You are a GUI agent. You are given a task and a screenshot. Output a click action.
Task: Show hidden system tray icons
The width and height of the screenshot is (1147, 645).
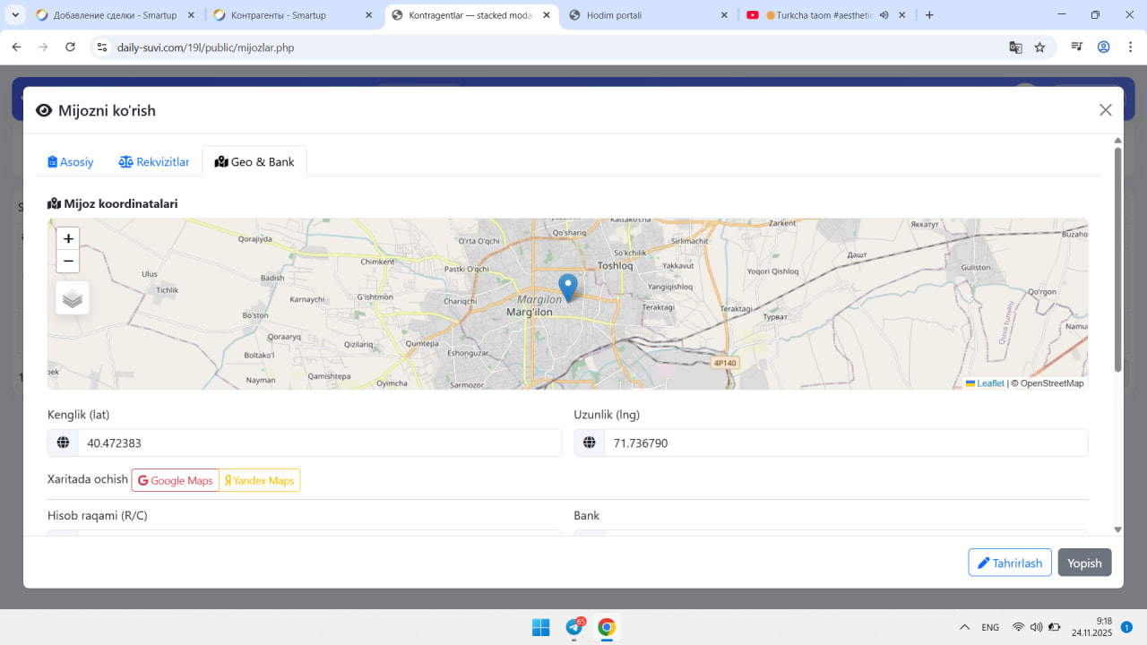tap(964, 627)
